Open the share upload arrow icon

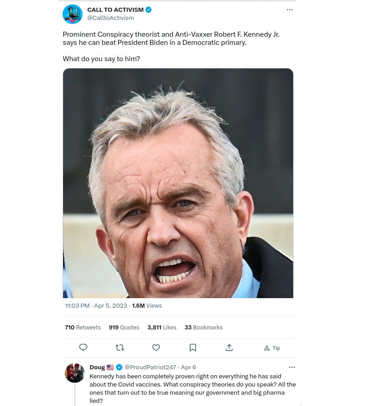tap(229, 348)
